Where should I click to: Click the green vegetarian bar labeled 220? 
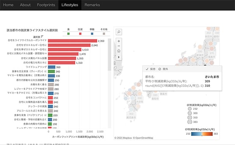tap(50, 115)
